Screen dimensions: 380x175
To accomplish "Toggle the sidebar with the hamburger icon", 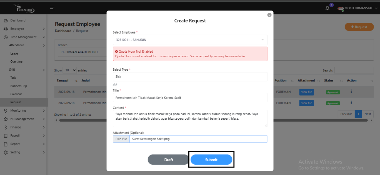I will tap(52, 8).
